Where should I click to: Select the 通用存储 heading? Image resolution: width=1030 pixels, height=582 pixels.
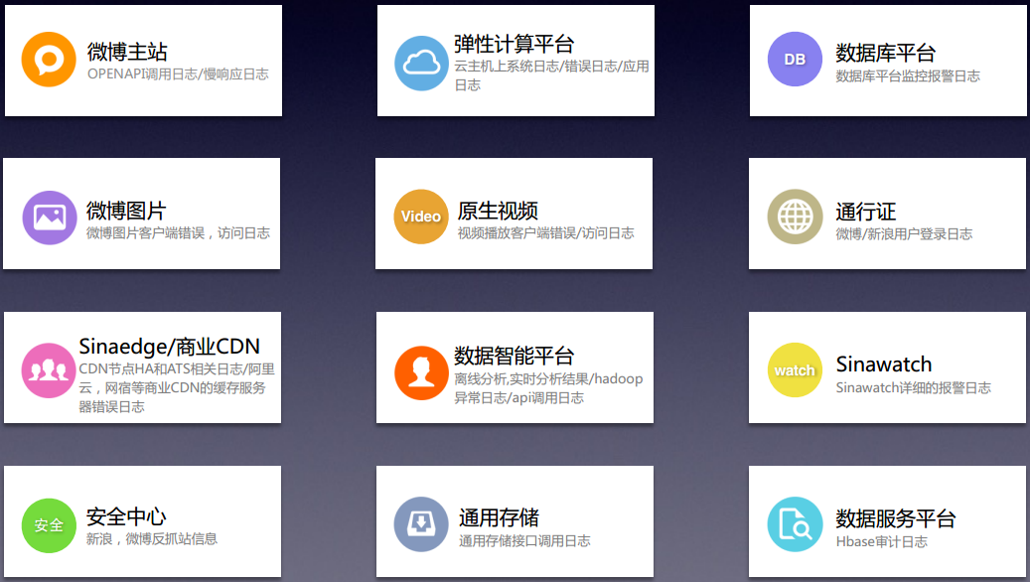(x=499, y=517)
